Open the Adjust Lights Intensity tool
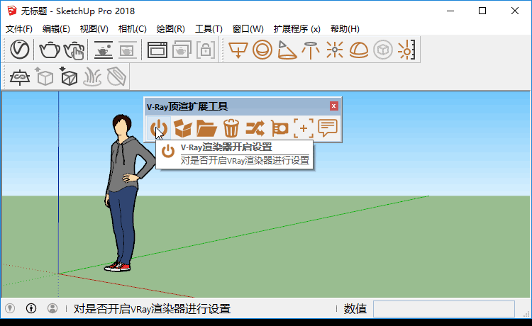 [407, 50]
